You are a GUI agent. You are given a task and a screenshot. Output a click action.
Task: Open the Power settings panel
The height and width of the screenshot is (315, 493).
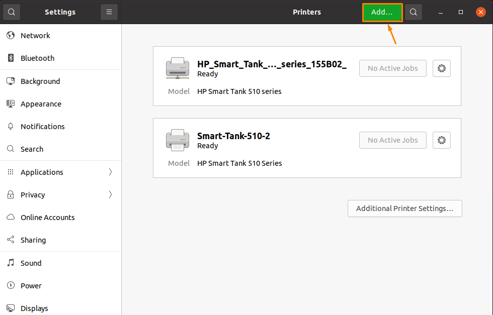point(31,285)
